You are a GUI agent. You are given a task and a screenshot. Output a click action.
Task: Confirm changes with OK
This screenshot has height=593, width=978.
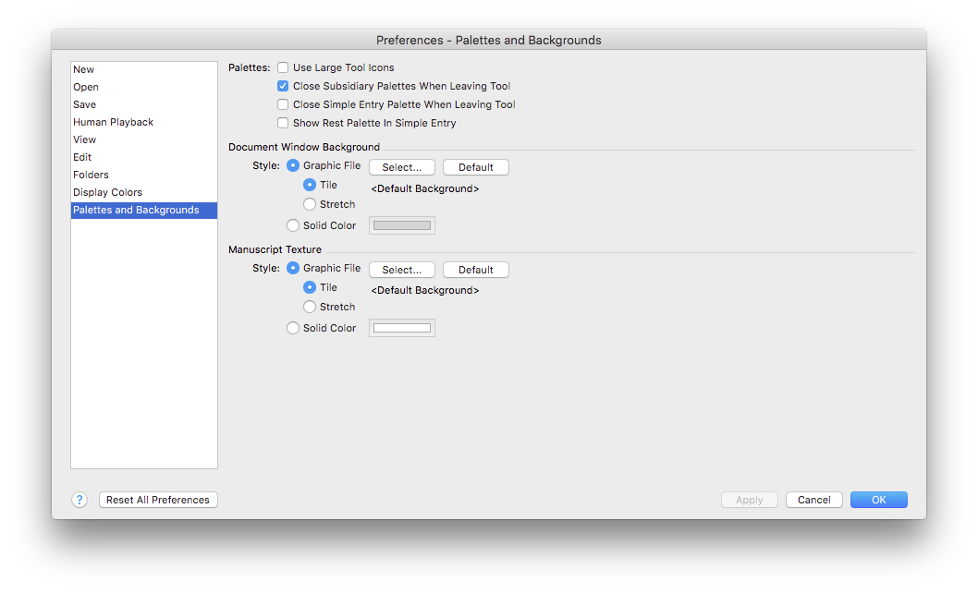click(877, 499)
